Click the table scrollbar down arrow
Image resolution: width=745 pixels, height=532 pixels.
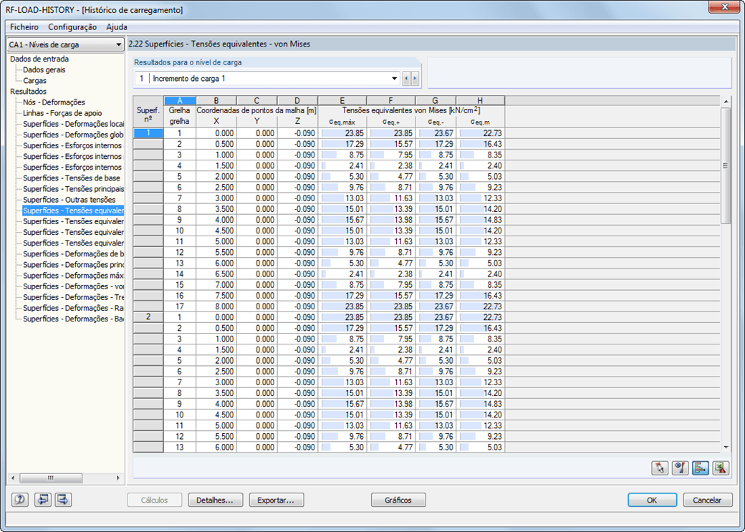[726, 447]
